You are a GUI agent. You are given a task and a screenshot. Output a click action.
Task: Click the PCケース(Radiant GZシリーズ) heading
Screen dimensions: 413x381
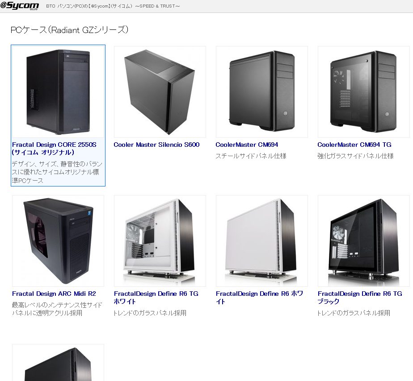pos(70,30)
